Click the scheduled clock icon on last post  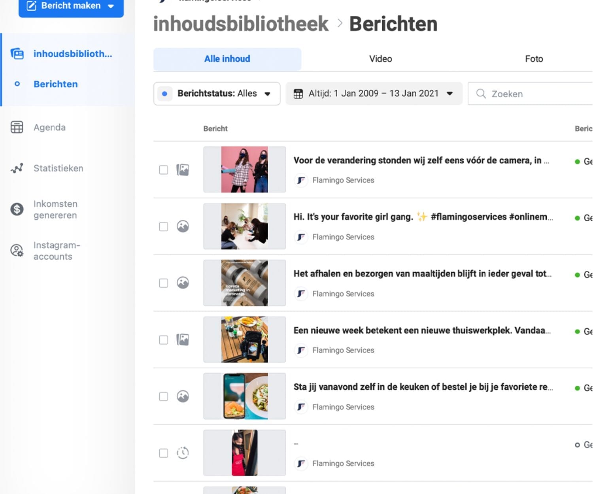pos(183,453)
